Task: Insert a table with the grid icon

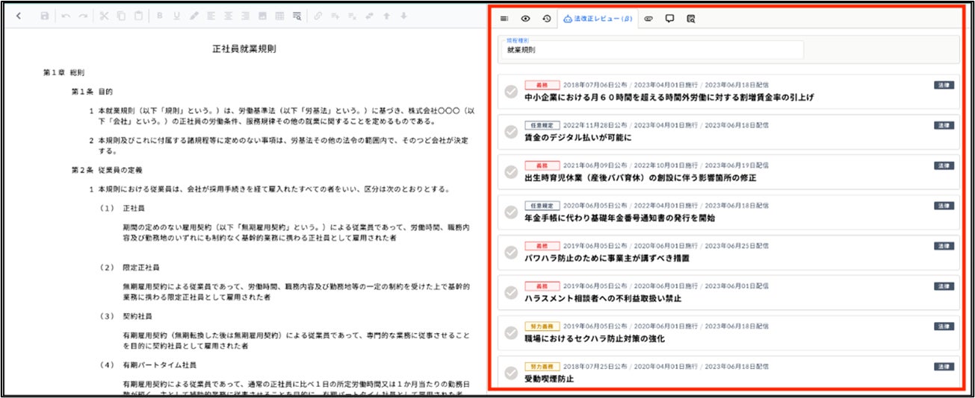Action: pos(279,16)
